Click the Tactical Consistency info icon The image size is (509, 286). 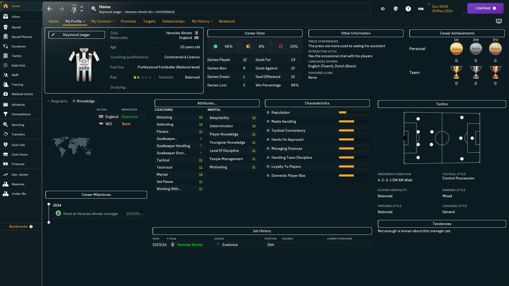[x=268, y=130]
